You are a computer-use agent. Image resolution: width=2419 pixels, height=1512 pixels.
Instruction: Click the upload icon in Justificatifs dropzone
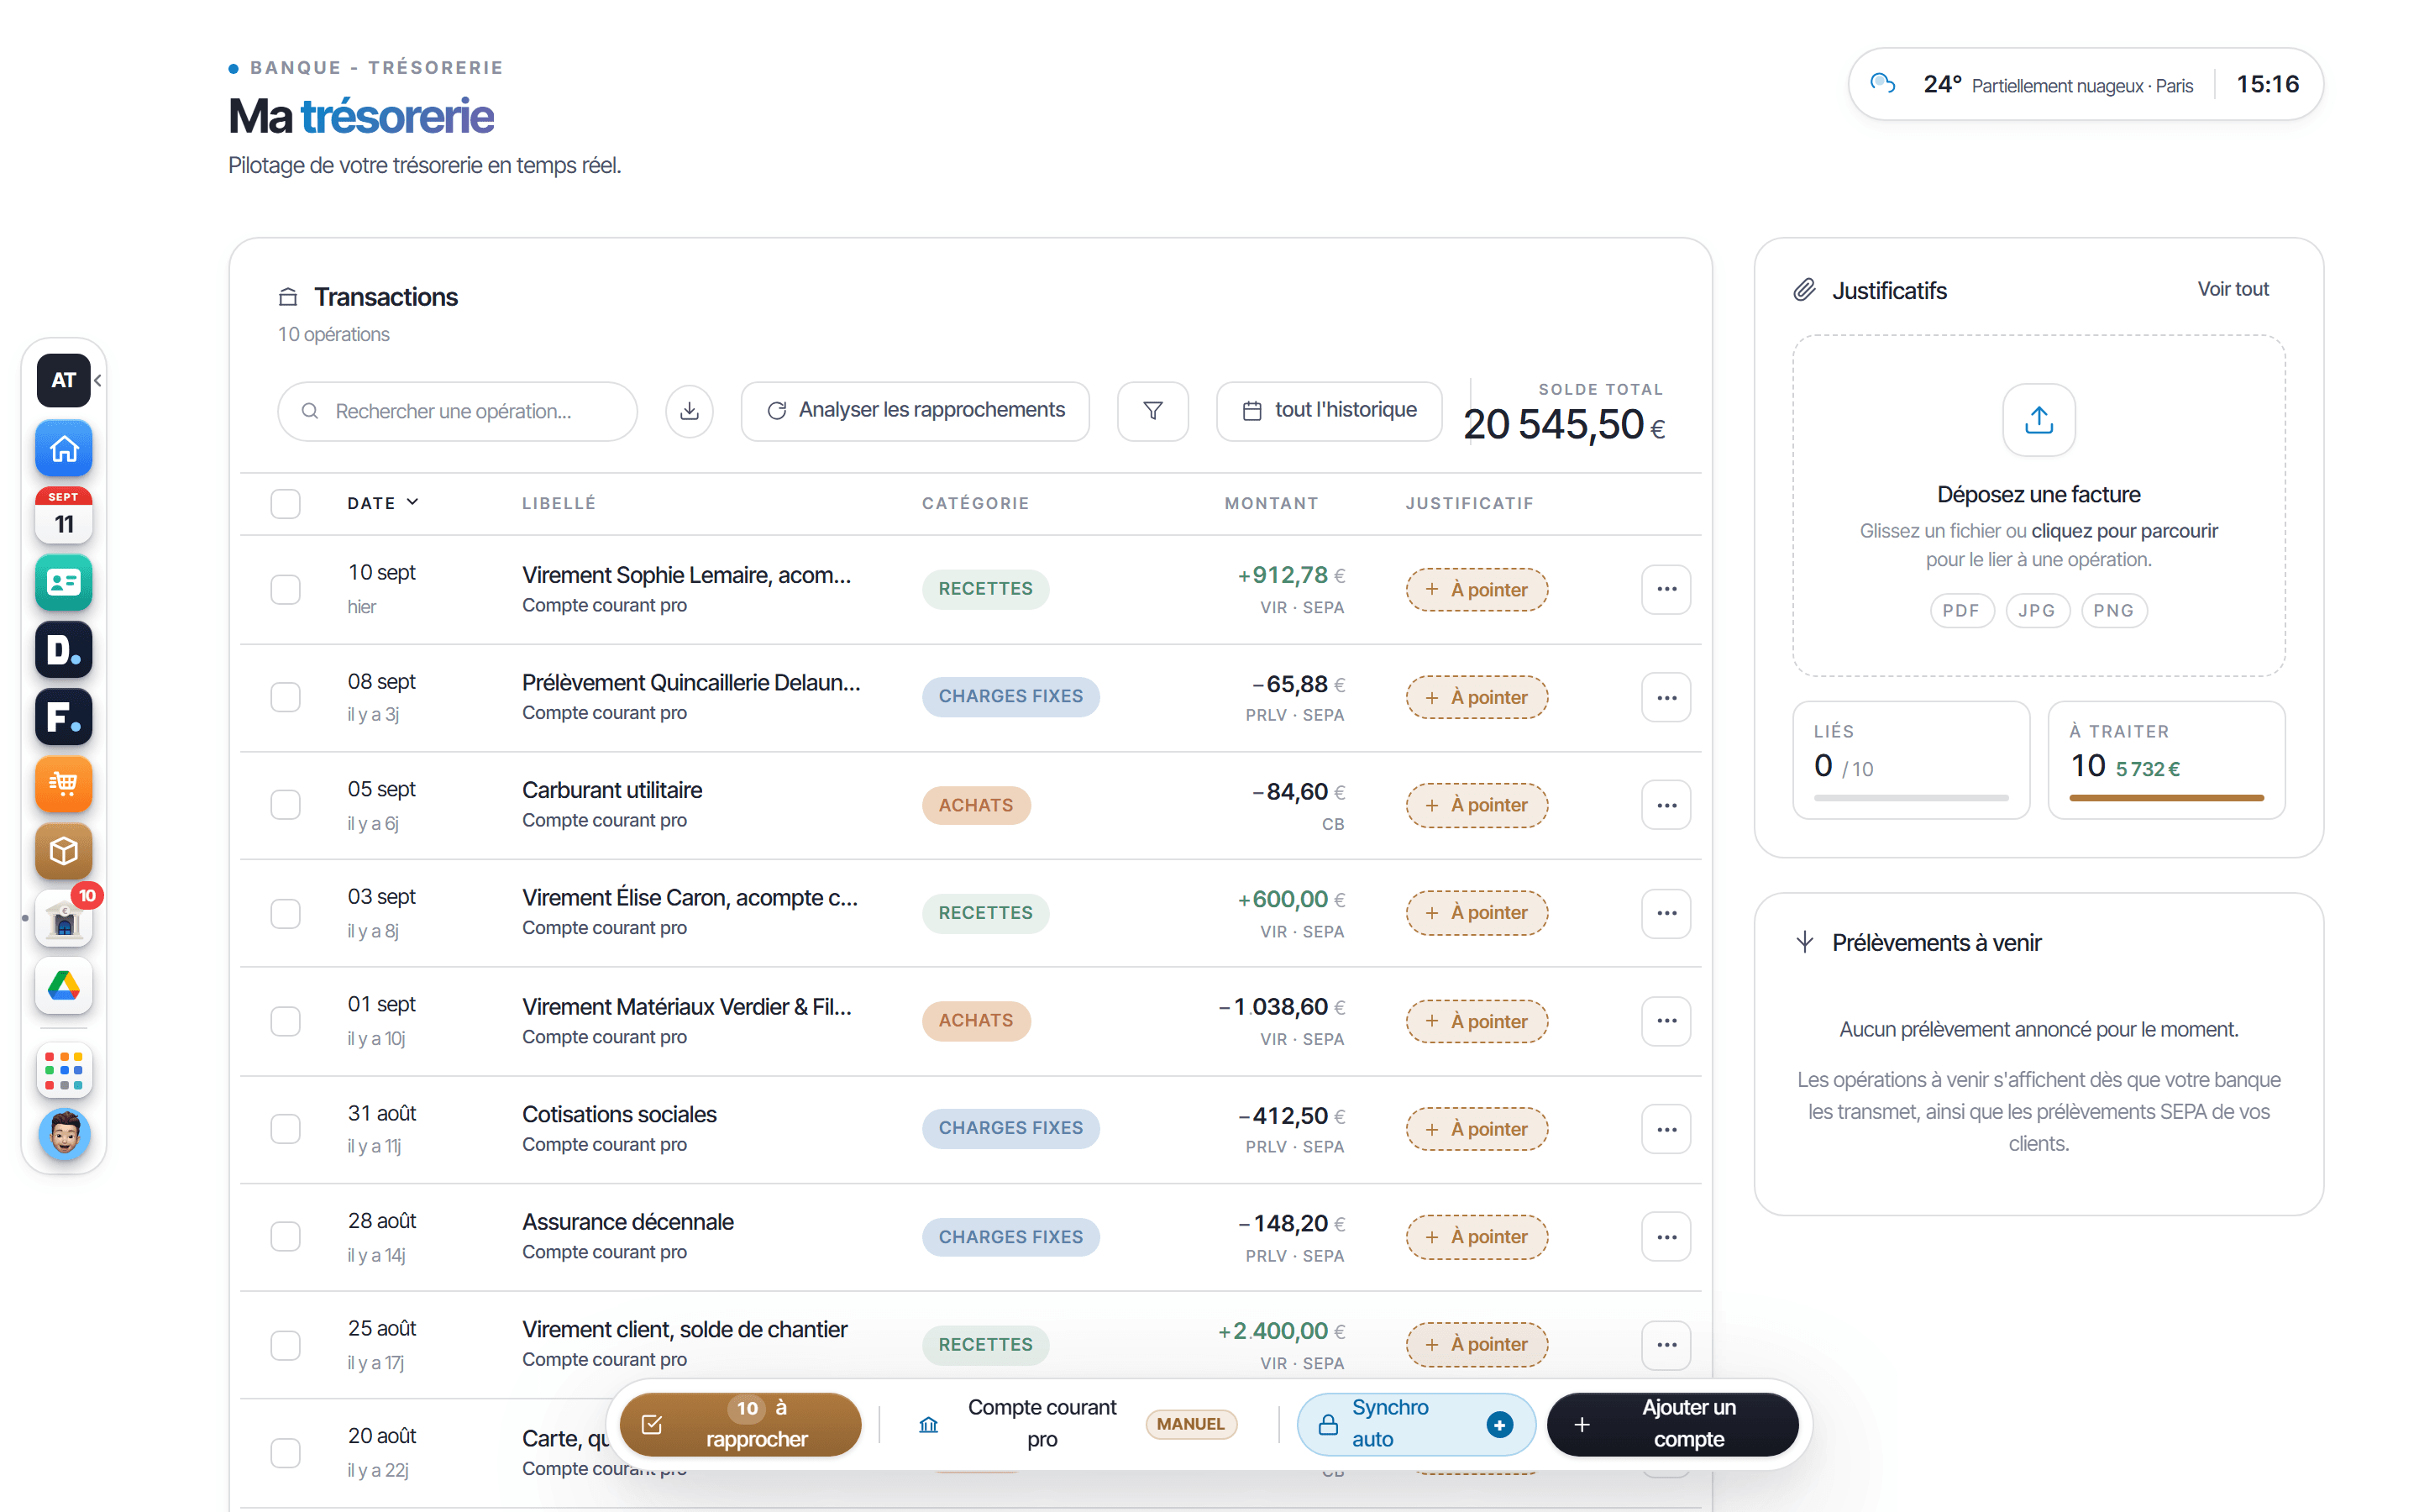point(2039,420)
